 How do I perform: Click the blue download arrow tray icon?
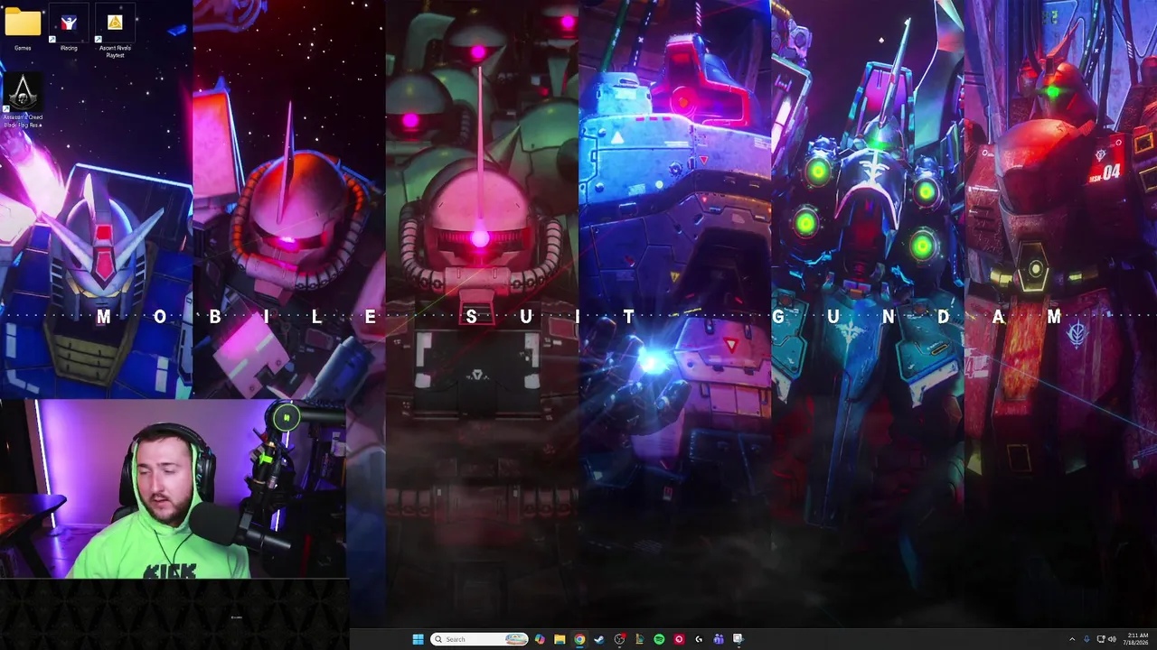pyautogui.click(x=1086, y=639)
